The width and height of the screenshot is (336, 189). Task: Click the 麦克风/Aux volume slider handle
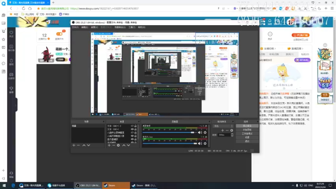pyautogui.click(x=195, y=143)
